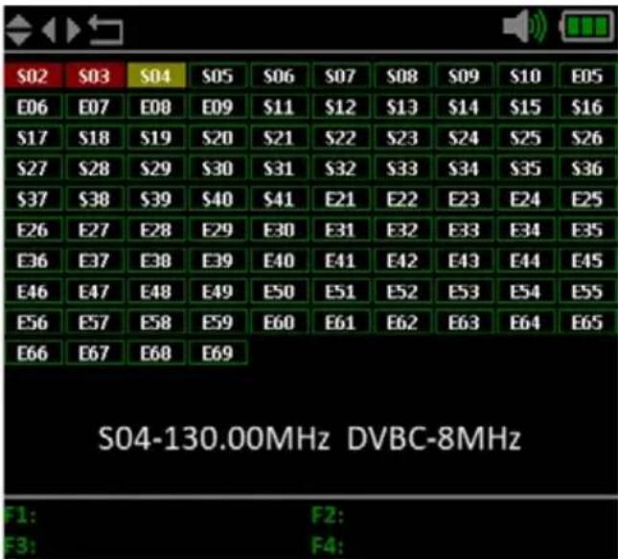Select red channel S02
This screenshot has height=559, width=618.
(x=33, y=76)
